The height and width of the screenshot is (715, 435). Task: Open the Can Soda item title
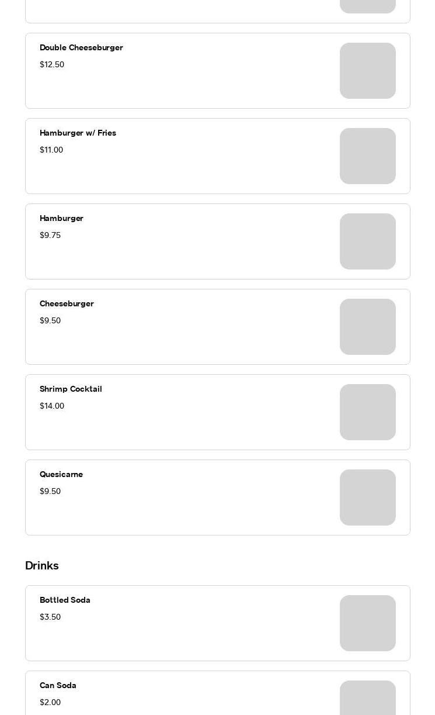coord(58,685)
